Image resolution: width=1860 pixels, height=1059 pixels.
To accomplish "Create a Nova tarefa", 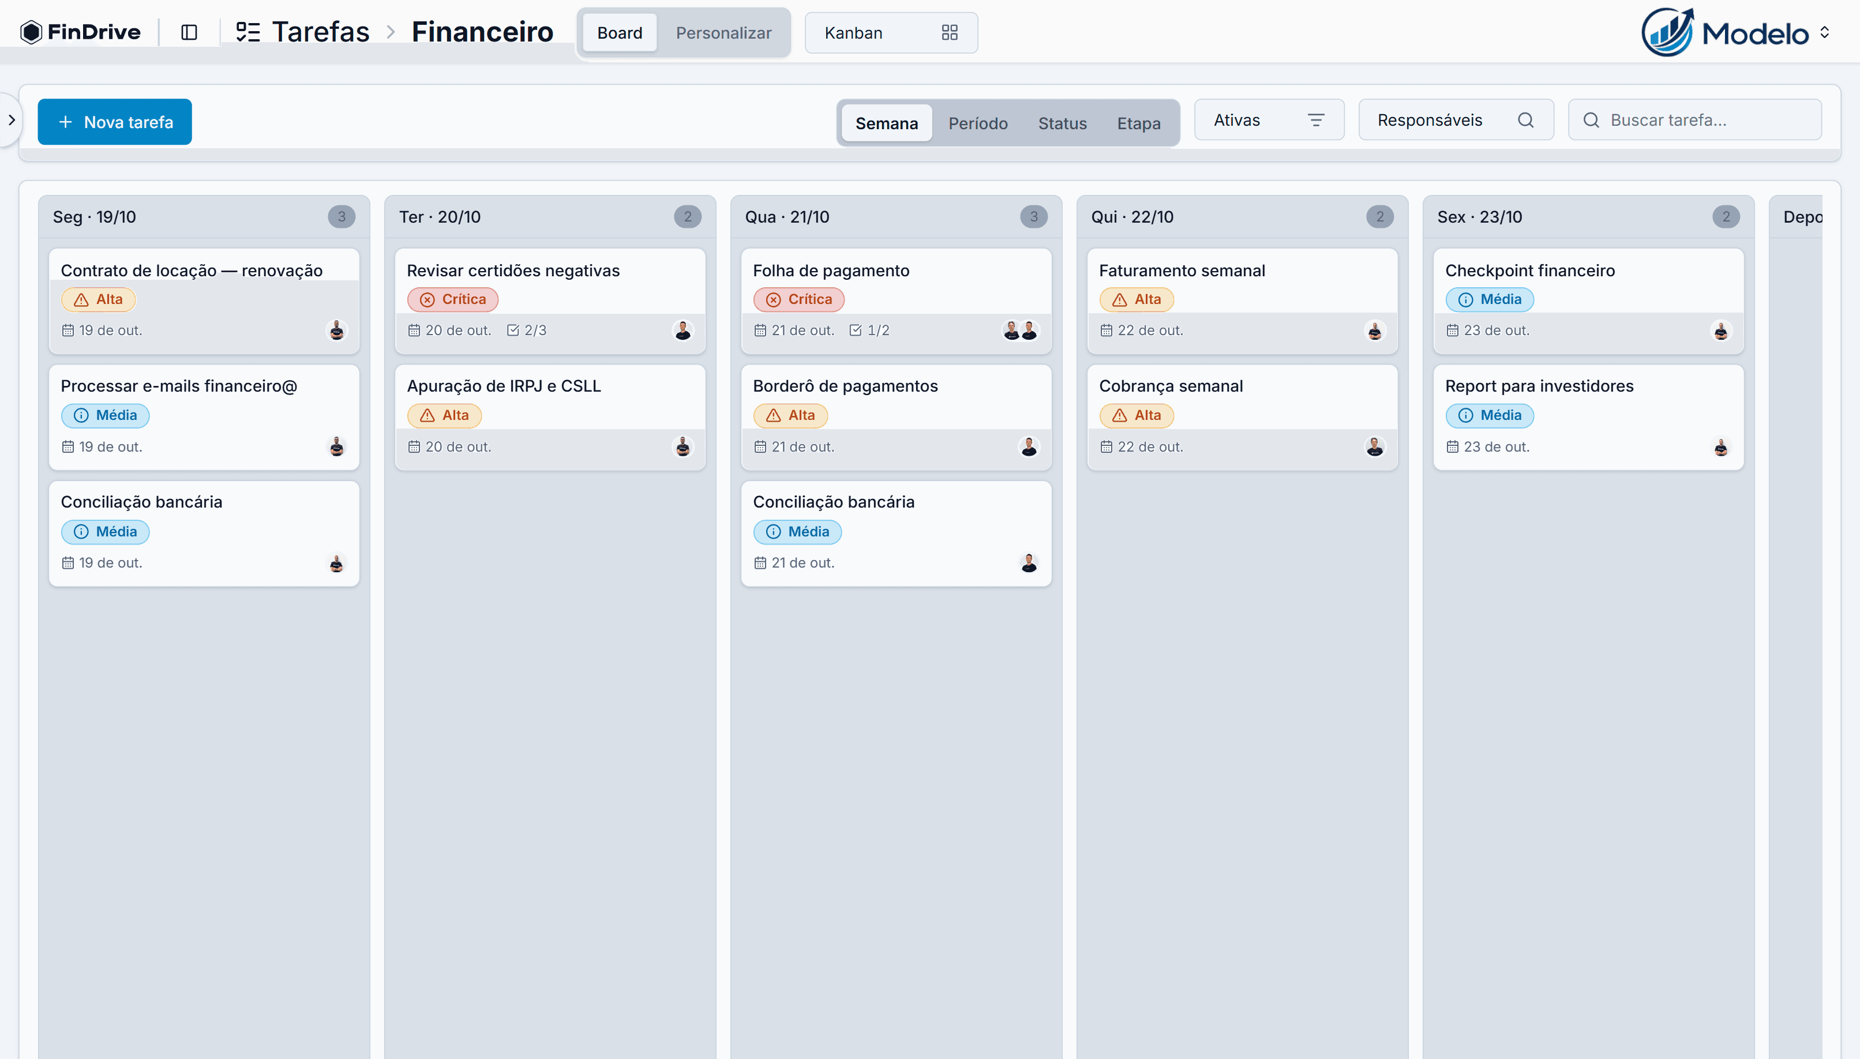I will (115, 122).
